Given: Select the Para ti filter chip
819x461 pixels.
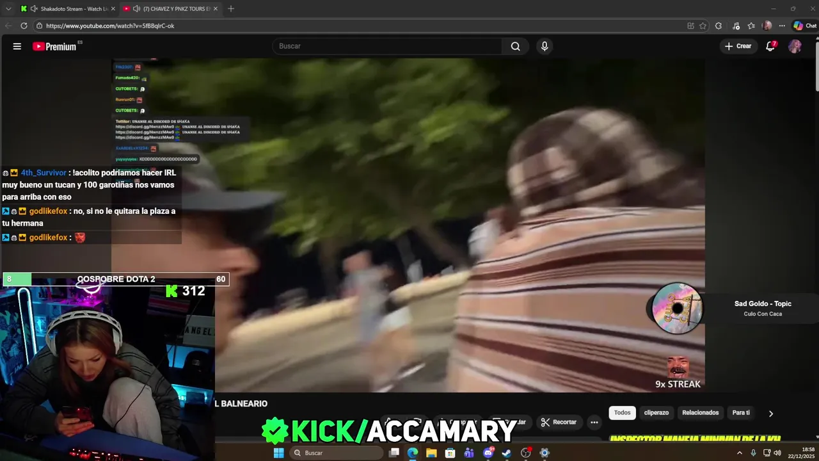Looking at the screenshot, I should pyautogui.click(x=741, y=413).
